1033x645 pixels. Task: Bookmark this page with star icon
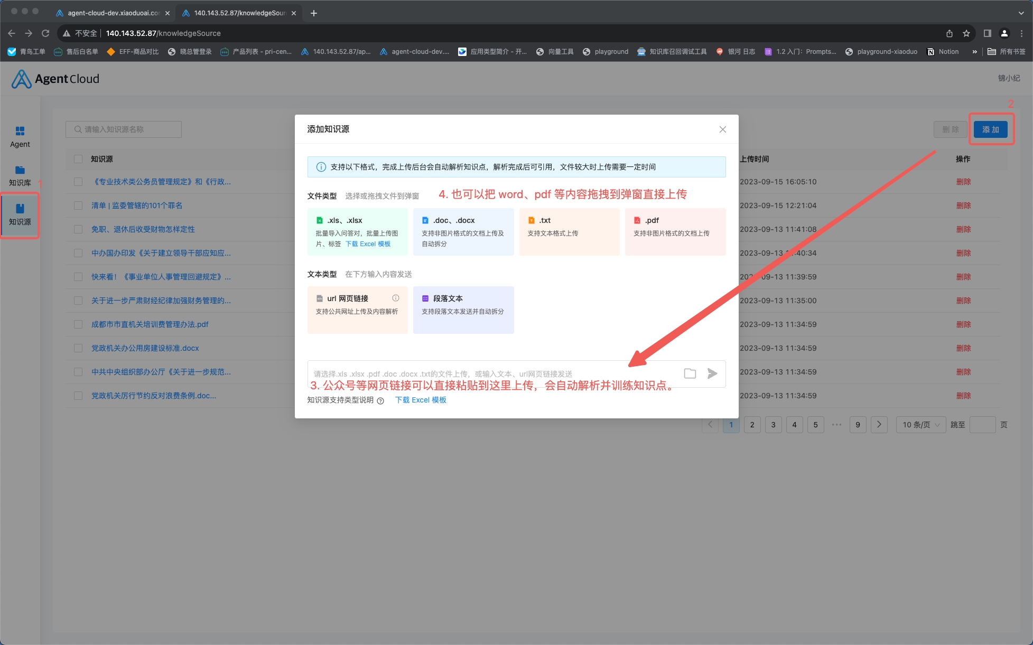(966, 33)
